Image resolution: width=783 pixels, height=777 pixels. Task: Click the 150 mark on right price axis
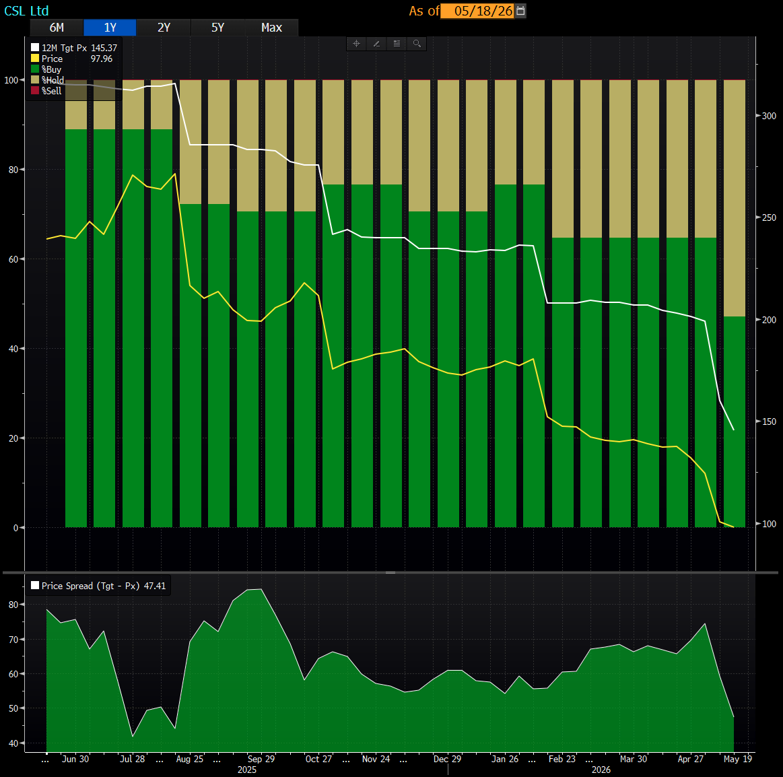click(x=770, y=421)
